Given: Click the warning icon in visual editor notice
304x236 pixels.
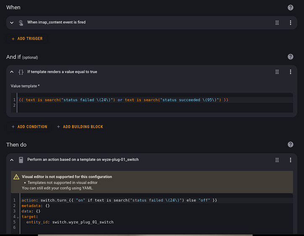Looking at the screenshot, I should (x=16, y=177).
